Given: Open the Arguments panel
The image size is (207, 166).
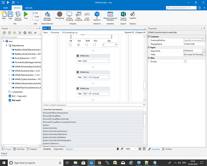Looking at the screenshot, I should pos(58,149).
